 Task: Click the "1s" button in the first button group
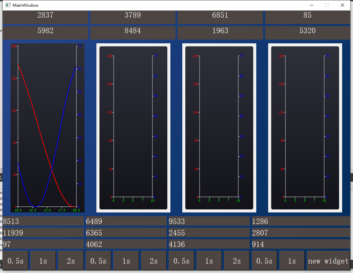coord(43,260)
